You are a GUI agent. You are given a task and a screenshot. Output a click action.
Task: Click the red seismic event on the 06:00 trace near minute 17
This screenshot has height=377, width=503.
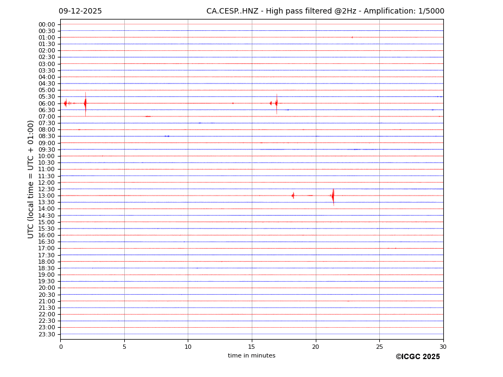[x=276, y=103]
